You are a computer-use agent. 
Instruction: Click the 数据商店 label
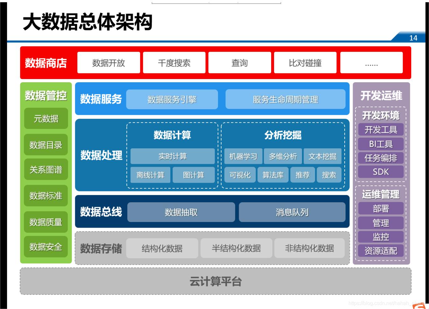pos(46,63)
